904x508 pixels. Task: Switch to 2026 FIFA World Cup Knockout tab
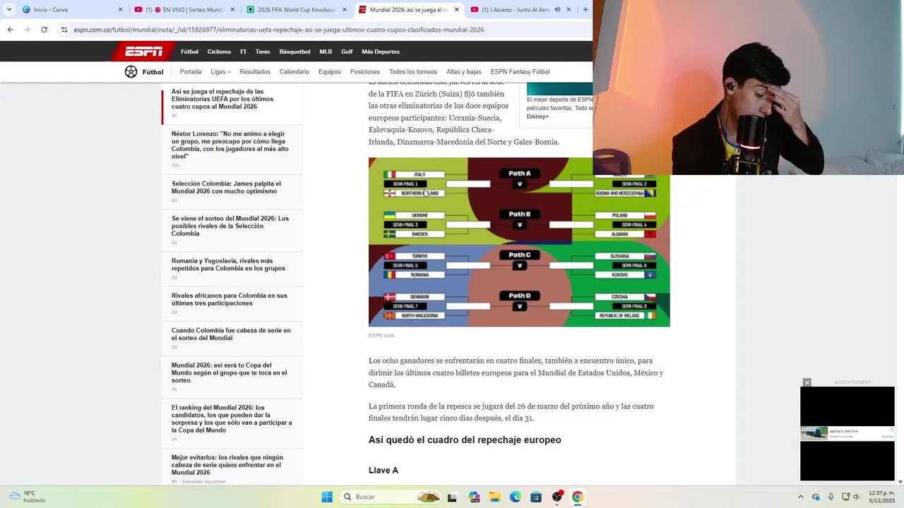coord(297,10)
